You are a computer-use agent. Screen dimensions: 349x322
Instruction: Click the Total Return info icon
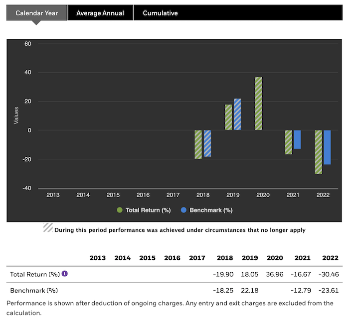(x=64, y=274)
